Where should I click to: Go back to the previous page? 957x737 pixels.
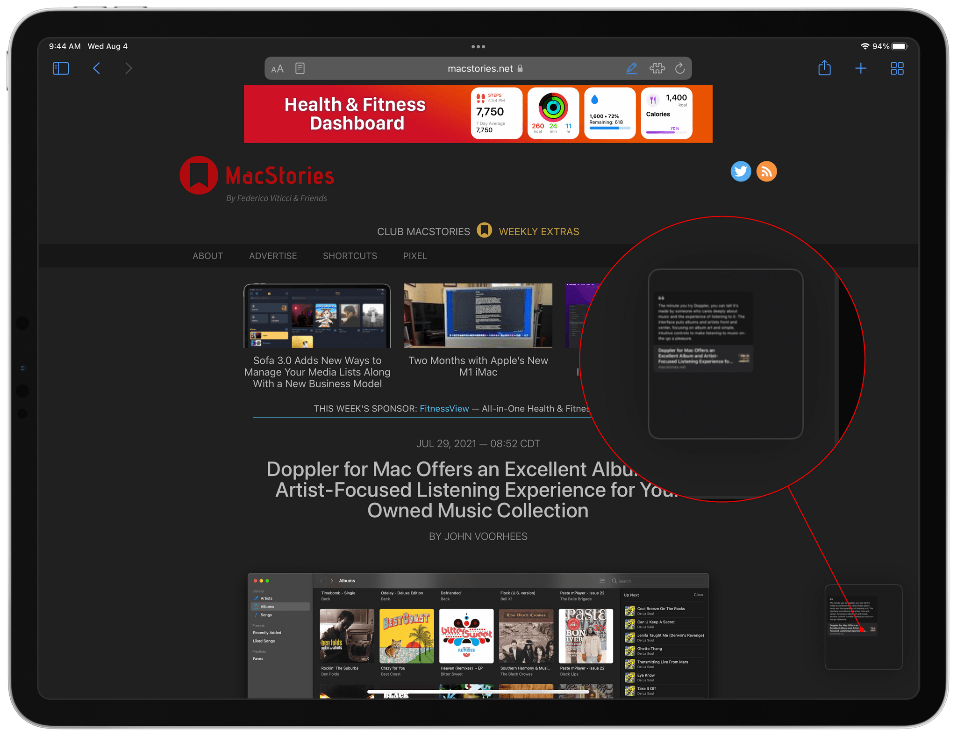[96, 69]
